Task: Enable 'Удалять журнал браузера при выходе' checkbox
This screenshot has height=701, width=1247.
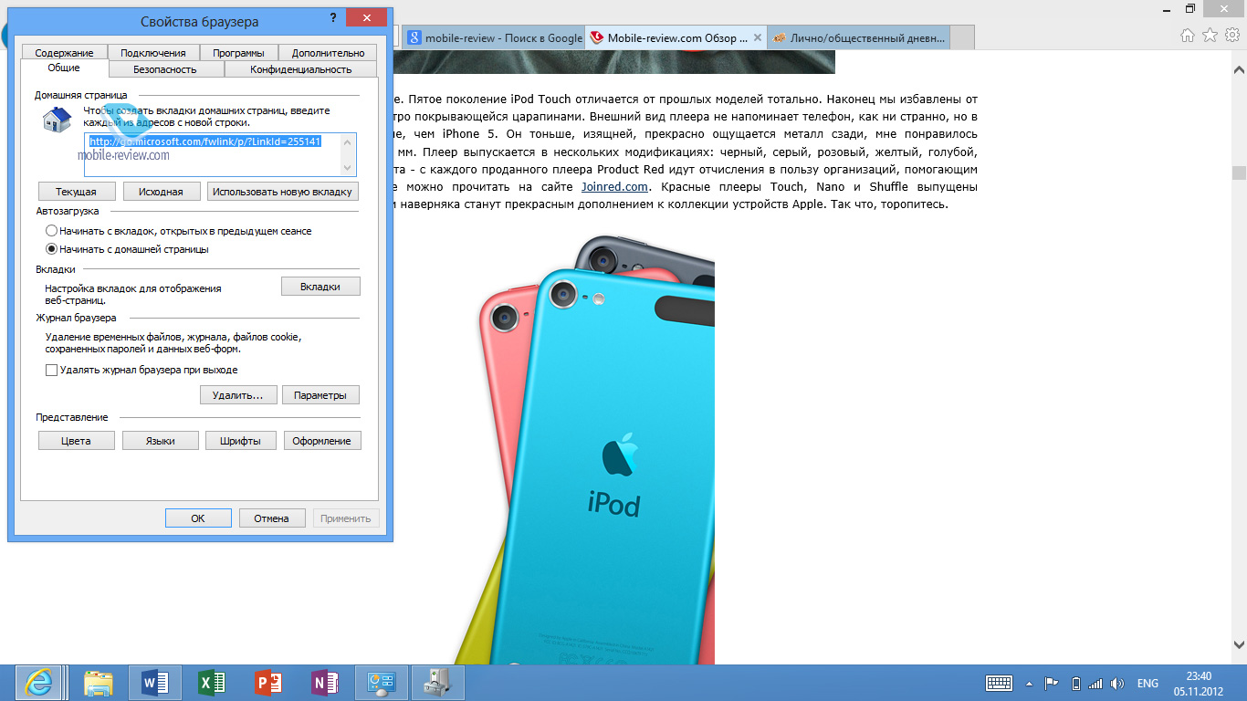Action: click(141, 370)
